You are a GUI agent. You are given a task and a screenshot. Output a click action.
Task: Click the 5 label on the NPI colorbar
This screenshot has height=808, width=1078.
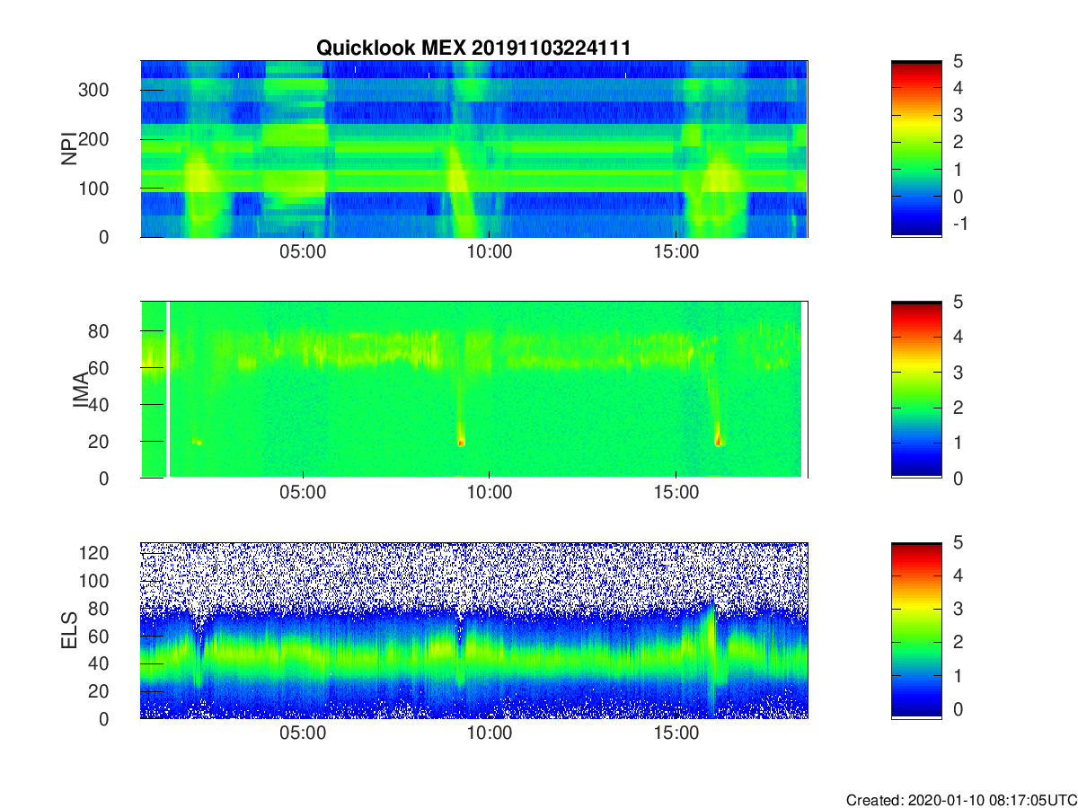click(x=959, y=61)
